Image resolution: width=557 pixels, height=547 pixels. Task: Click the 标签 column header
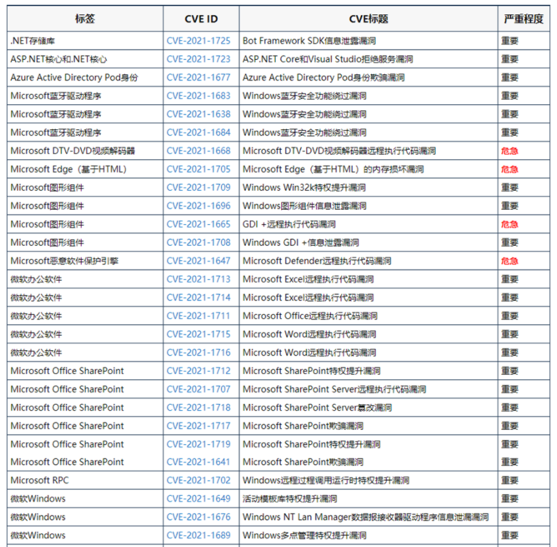click(x=85, y=19)
